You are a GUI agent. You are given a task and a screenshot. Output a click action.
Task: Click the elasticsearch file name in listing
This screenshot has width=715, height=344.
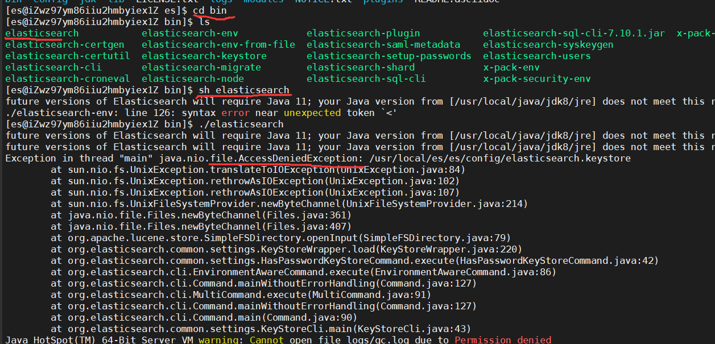42,33
